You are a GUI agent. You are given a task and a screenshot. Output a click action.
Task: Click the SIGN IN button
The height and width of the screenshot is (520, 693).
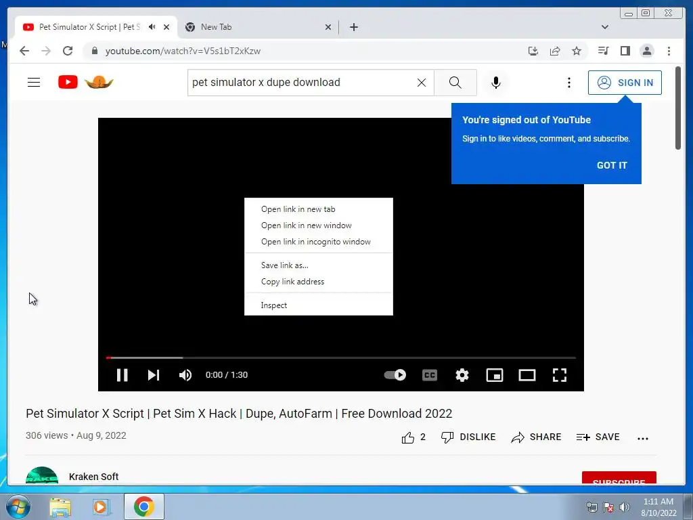click(625, 83)
